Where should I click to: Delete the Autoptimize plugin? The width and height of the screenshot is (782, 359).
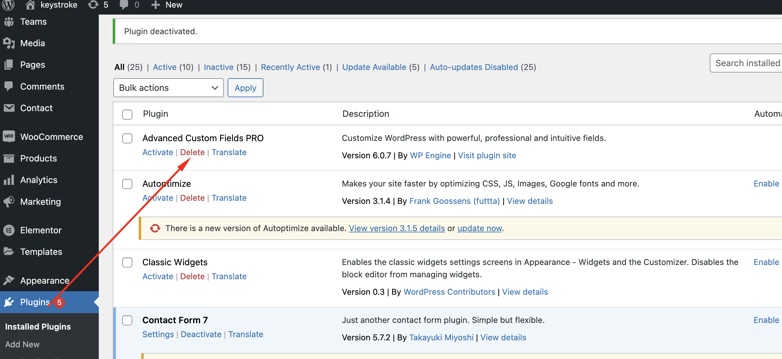pyautogui.click(x=192, y=198)
